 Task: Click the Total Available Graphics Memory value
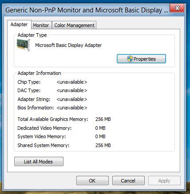pos(103,119)
